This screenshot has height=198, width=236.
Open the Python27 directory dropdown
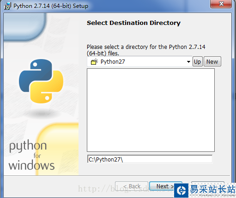[139, 61]
